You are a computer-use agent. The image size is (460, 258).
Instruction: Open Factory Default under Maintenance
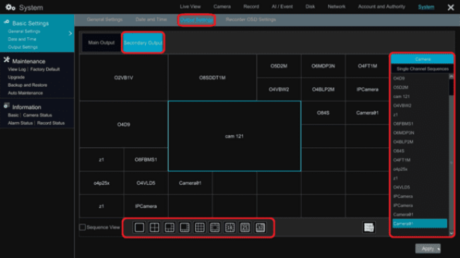point(45,69)
